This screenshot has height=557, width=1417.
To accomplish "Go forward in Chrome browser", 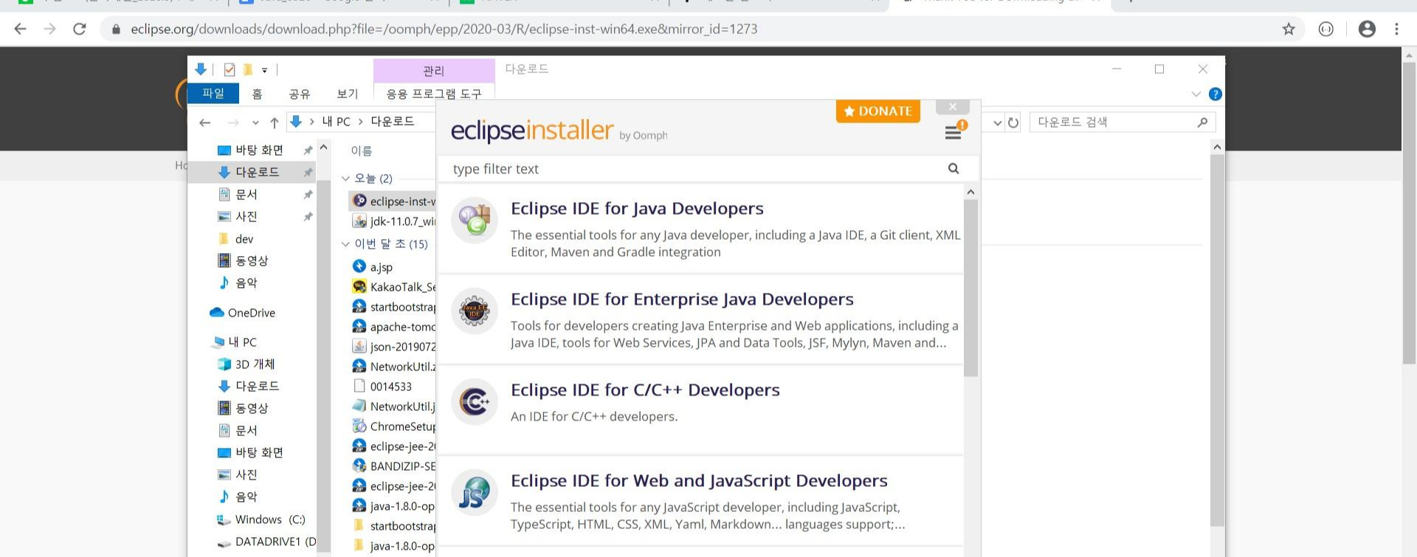I will tap(49, 29).
